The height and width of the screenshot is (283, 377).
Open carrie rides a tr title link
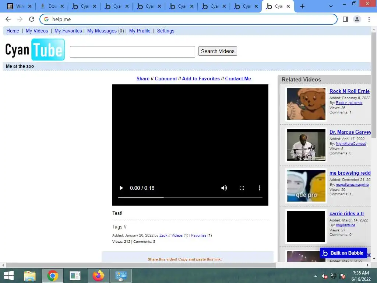347,213
